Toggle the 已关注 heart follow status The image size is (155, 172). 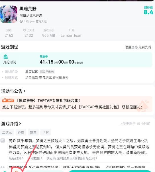(x=29, y=30)
